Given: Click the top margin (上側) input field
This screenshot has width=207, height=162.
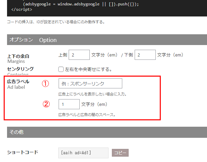Looking at the screenshot, I should pyautogui.click(x=79, y=55).
